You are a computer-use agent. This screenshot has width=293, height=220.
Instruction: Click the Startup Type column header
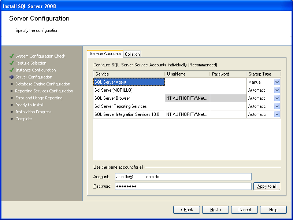(x=263, y=74)
